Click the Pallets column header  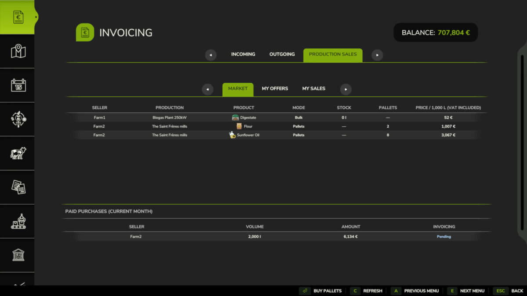click(x=388, y=108)
